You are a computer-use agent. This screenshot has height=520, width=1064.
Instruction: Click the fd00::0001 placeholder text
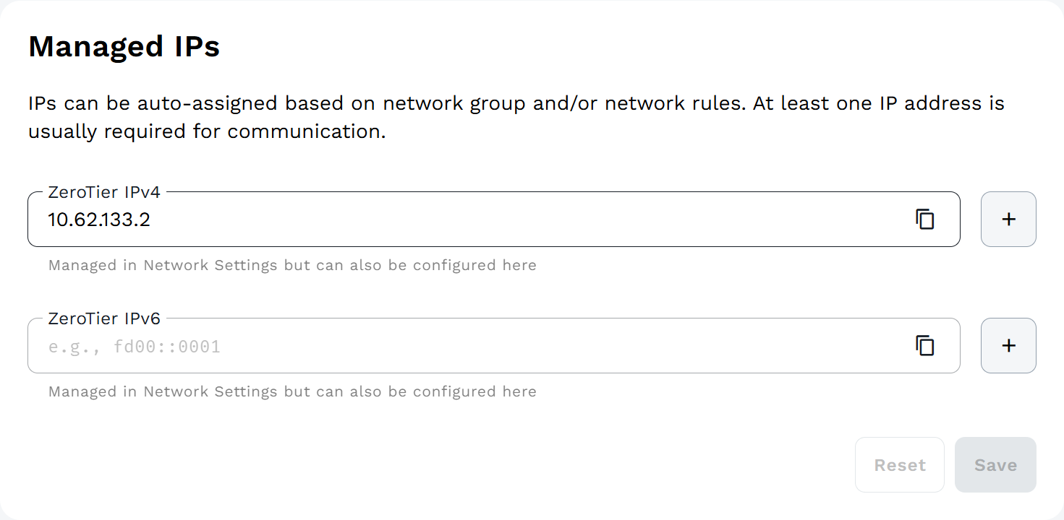click(x=135, y=347)
